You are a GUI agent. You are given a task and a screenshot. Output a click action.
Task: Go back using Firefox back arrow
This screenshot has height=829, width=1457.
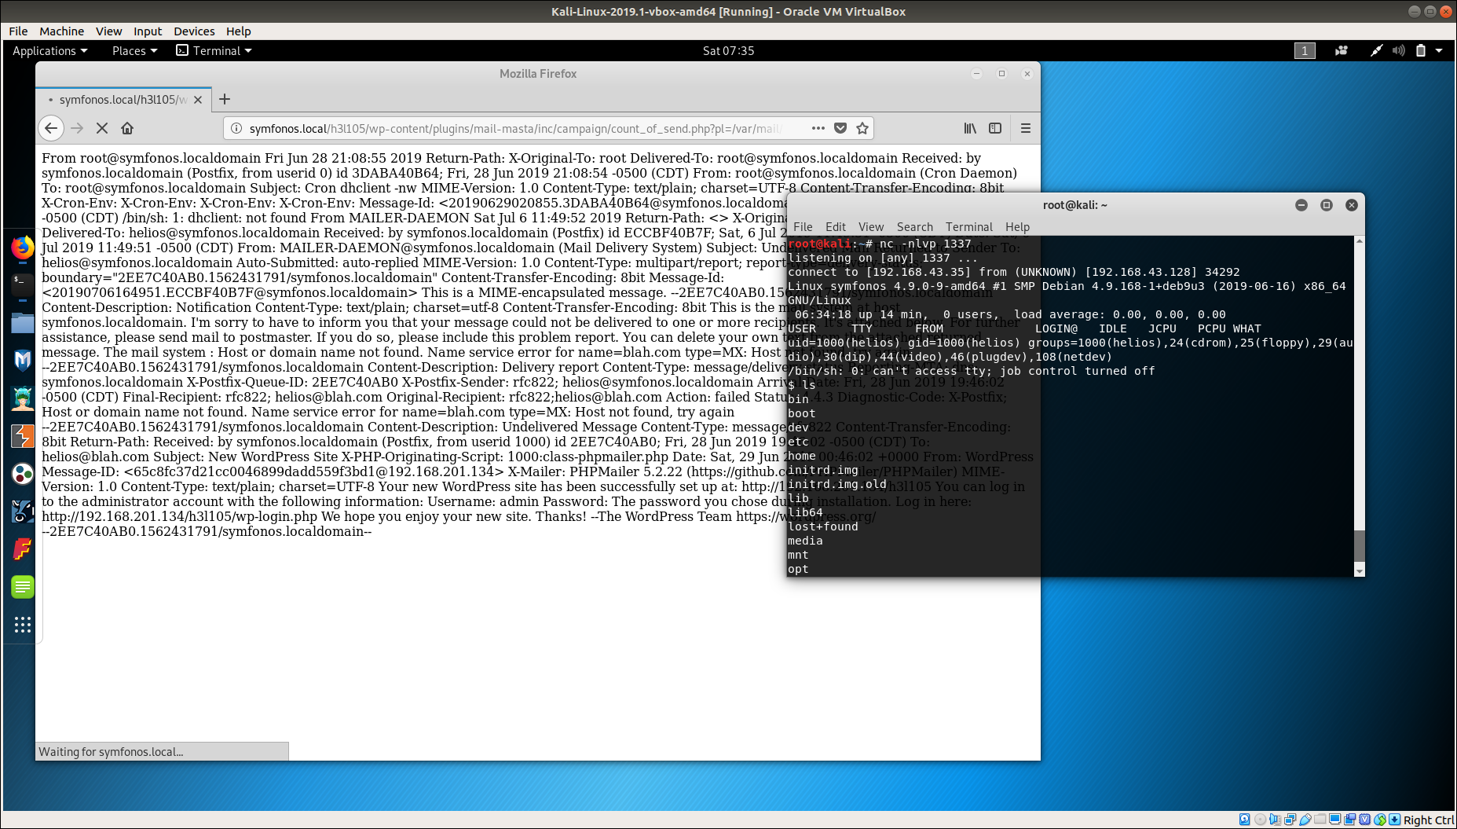point(51,128)
